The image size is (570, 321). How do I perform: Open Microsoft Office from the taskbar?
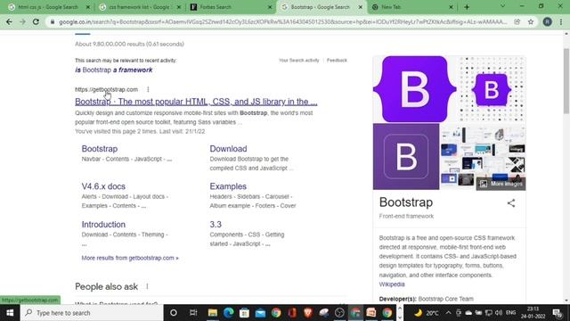(x=292, y=313)
